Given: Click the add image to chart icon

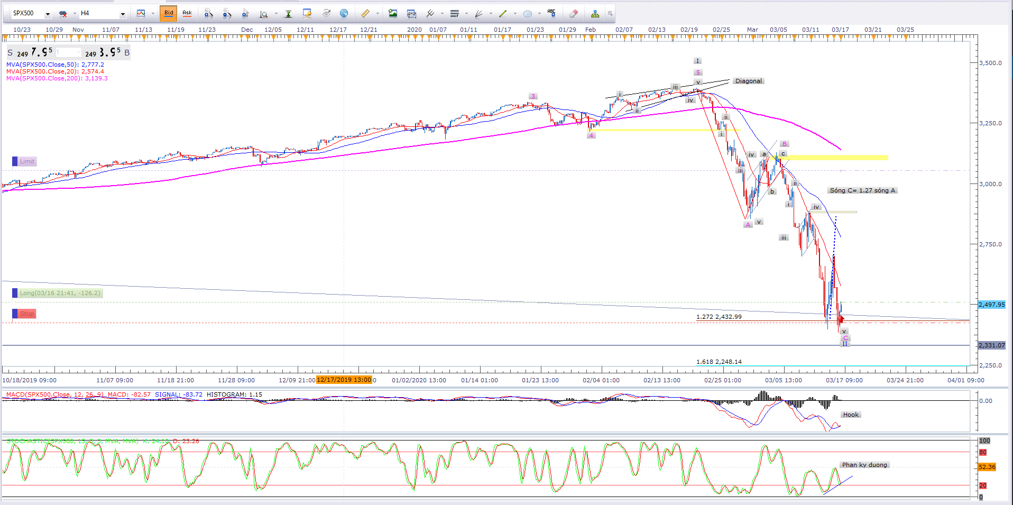Looking at the screenshot, I should point(392,14).
